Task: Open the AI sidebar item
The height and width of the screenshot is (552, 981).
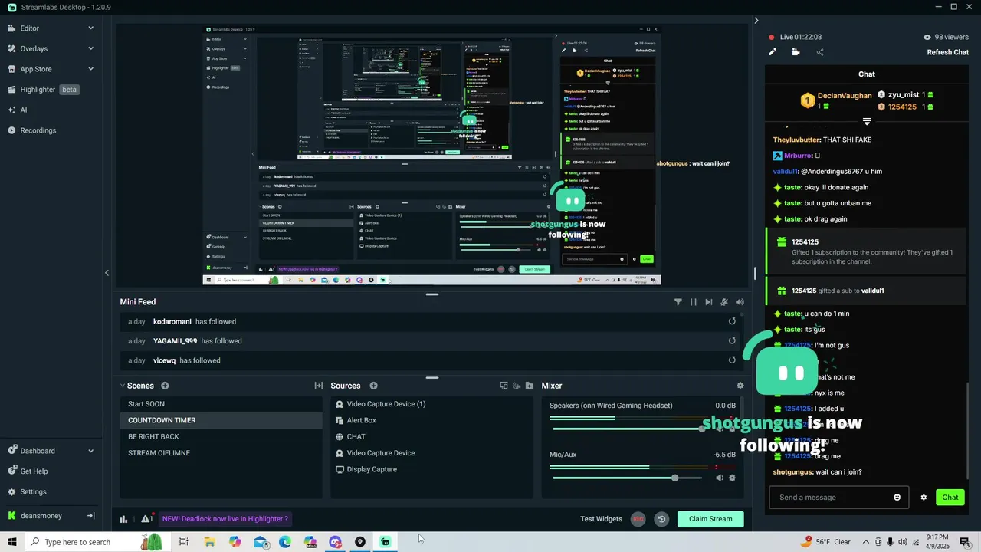Action: (x=23, y=110)
